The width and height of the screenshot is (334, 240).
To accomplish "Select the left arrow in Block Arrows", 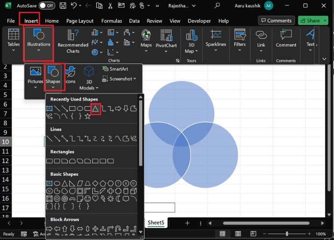I will coord(57,229).
